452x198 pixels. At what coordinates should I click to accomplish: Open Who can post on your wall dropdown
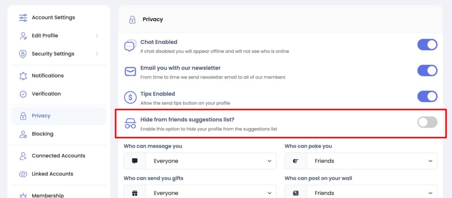(361, 193)
